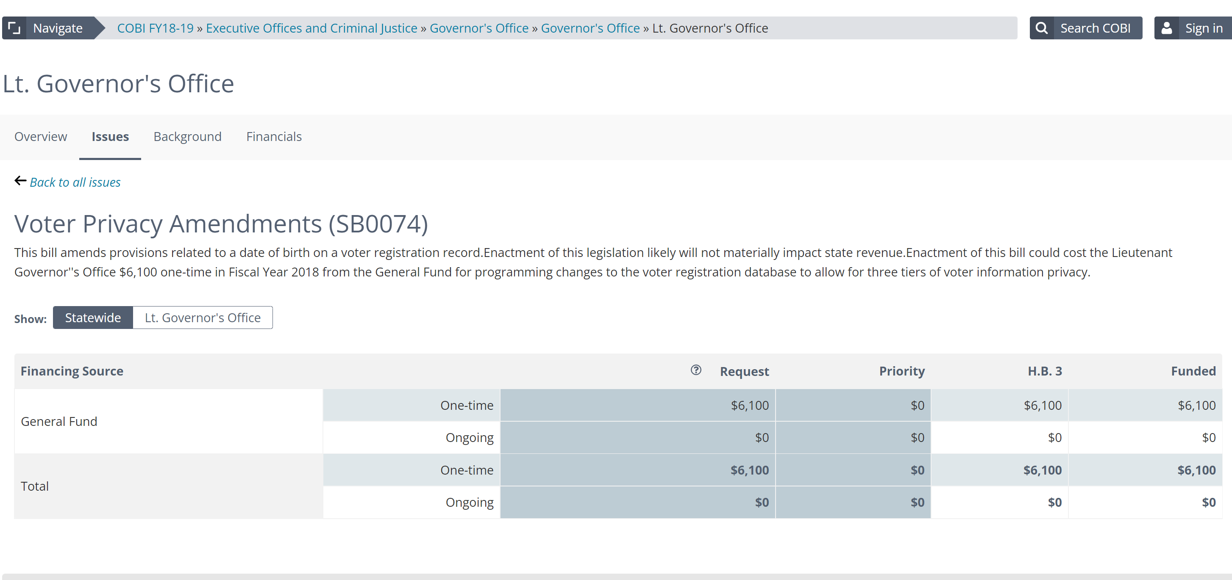1232x580 pixels.
Task: Click the back arrow icon
Action: point(20,181)
